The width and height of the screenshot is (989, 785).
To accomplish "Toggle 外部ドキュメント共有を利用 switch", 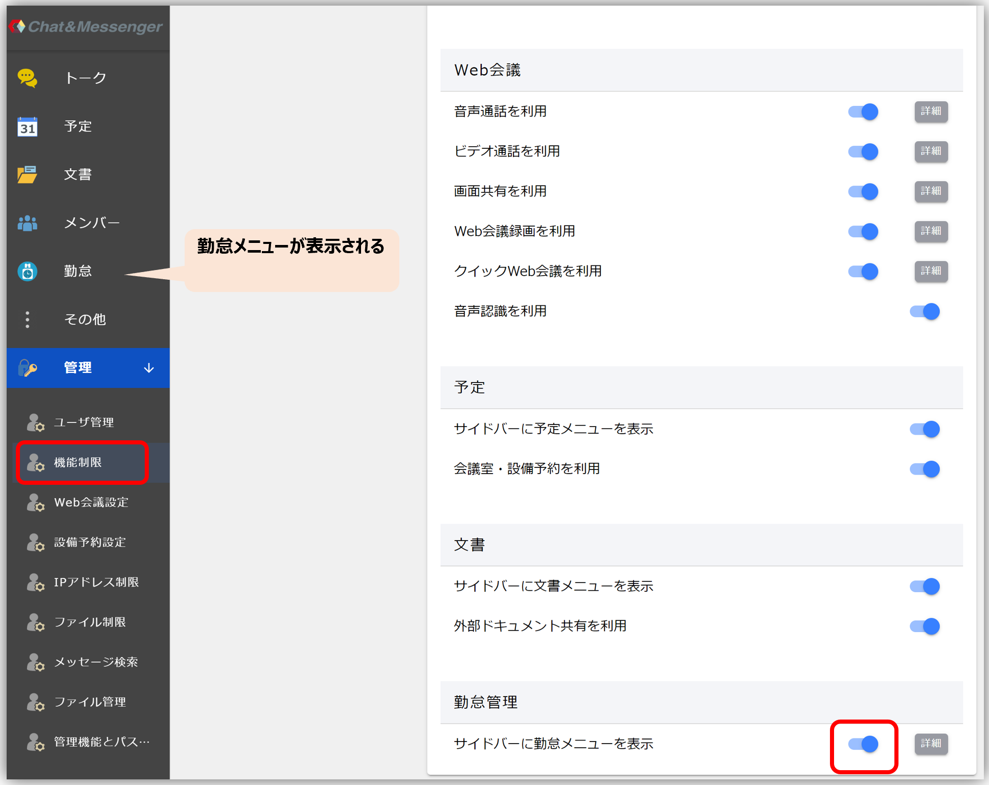I will [925, 626].
